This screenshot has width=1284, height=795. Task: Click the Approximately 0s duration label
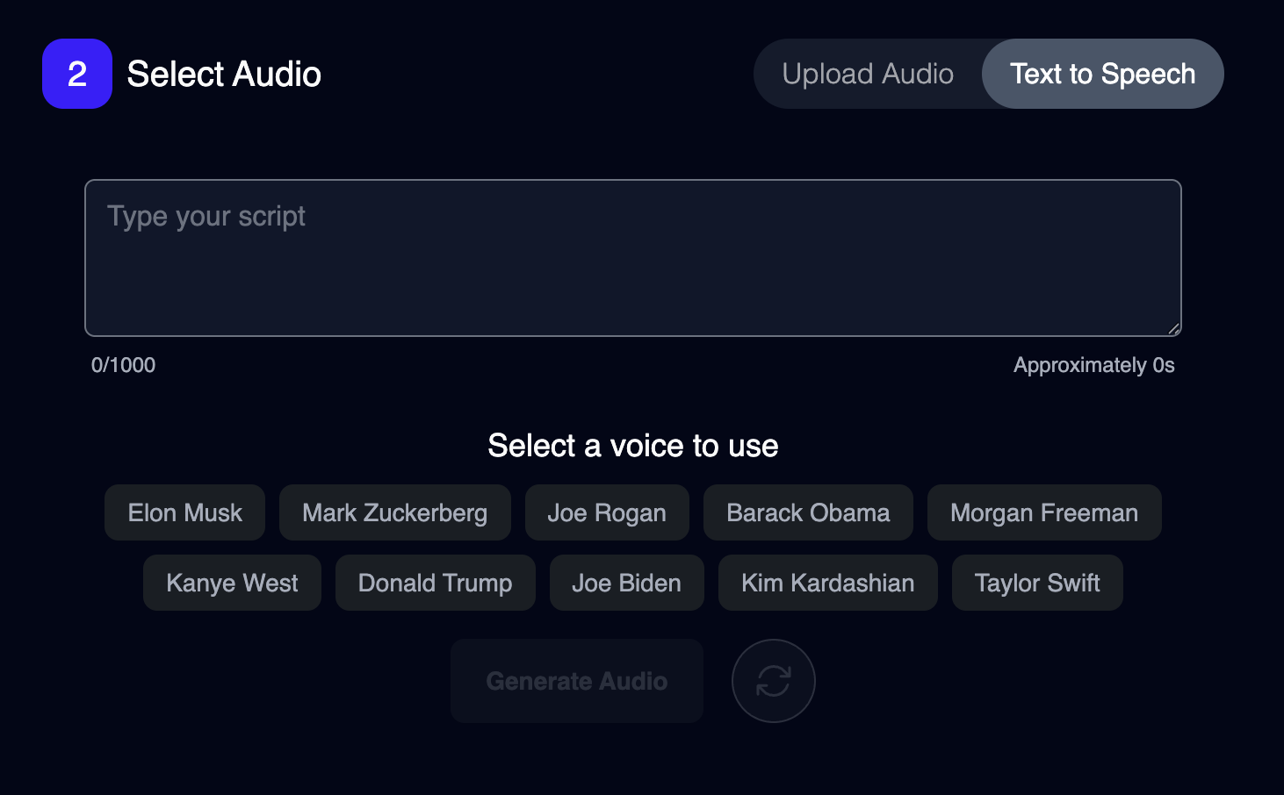(1094, 365)
